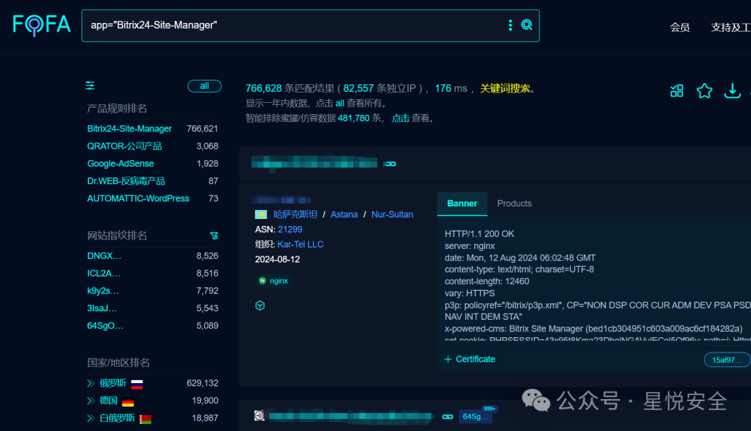Filter by k9y2s… fingerprint
The width and height of the screenshot is (751, 431).
(x=103, y=291)
